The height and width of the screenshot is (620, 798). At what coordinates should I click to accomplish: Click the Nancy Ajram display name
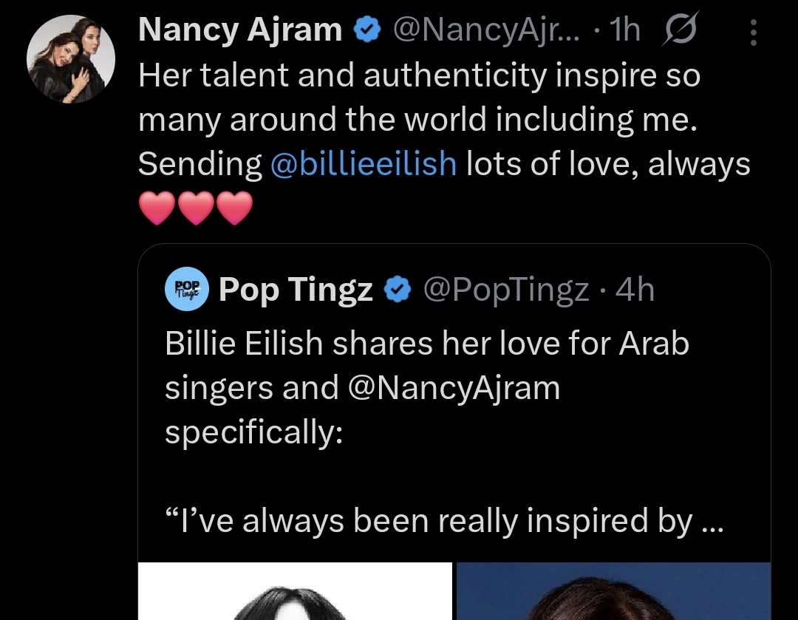pyautogui.click(x=241, y=31)
